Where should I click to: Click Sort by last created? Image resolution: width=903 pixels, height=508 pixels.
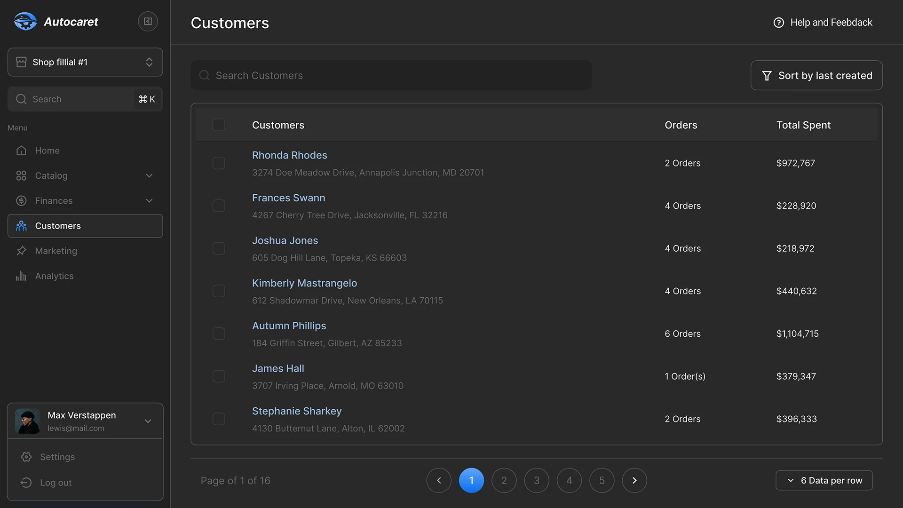click(816, 75)
